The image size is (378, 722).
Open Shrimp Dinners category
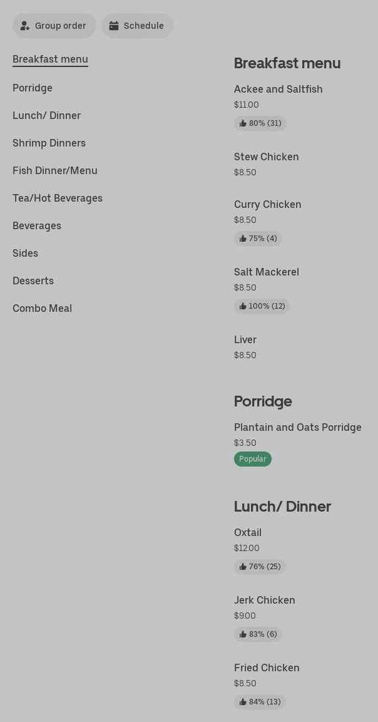(49, 143)
